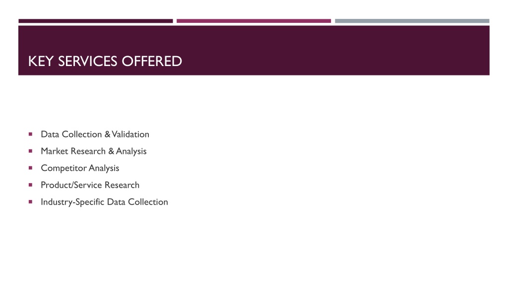This screenshot has width=508, height=286.
Task: Click the square bullet marker before 'Product/Service Research'
Action: pos(30,185)
